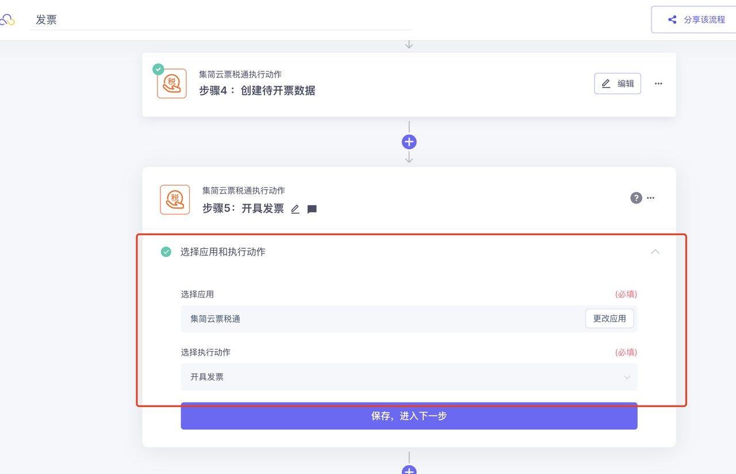This screenshot has width=736, height=474.
Task: Click the 集简云票税通执行动作 label in step 5
Action: [244, 190]
